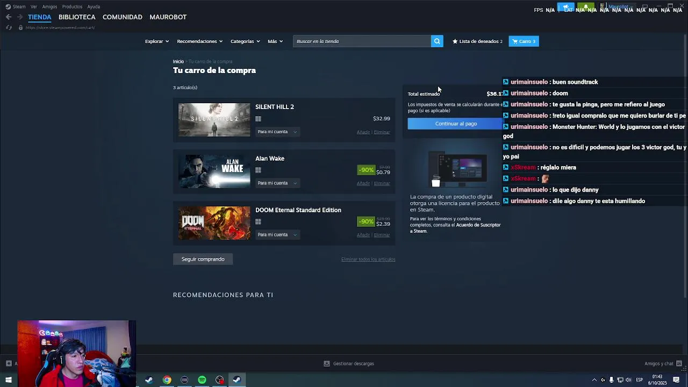688x387 pixels.
Task: Click the cart icon in Carro button
Action: (x=515, y=41)
